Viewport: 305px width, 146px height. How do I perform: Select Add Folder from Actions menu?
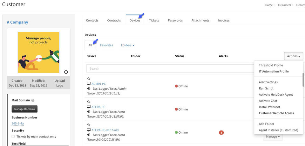(x=267, y=124)
